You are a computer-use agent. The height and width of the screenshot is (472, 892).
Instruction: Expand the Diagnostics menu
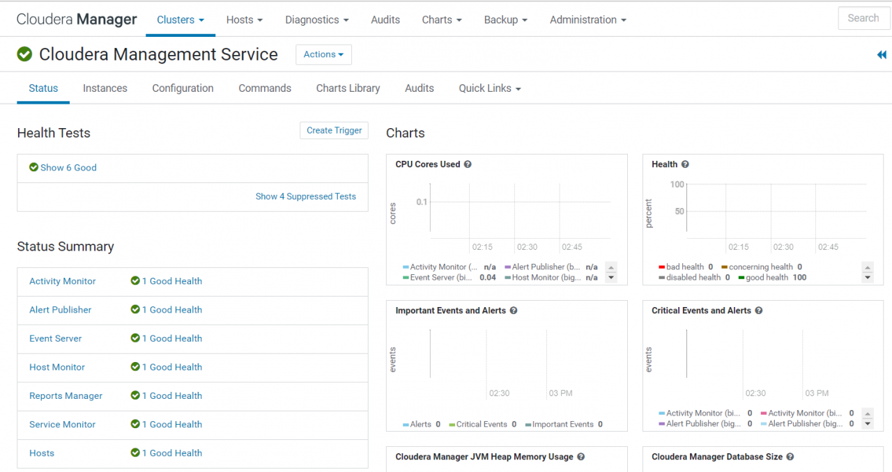tap(317, 19)
